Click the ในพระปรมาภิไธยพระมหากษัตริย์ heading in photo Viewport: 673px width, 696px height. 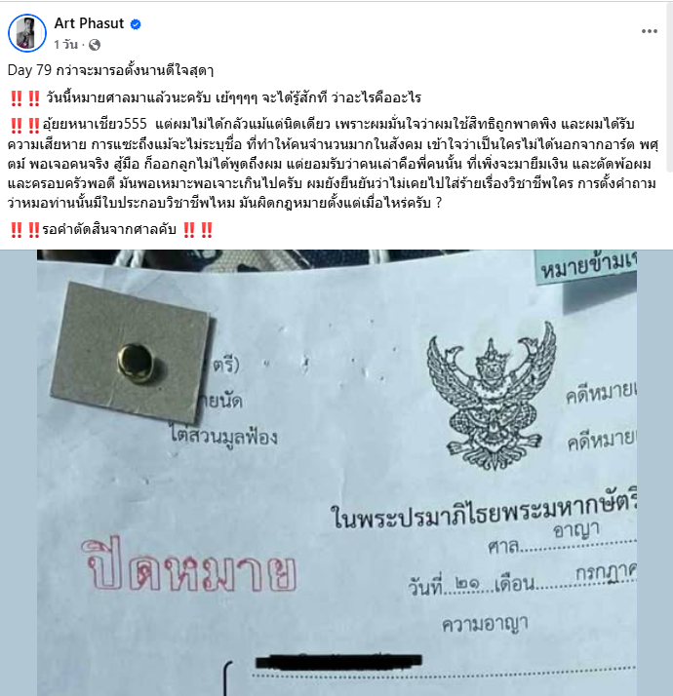tap(484, 512)
